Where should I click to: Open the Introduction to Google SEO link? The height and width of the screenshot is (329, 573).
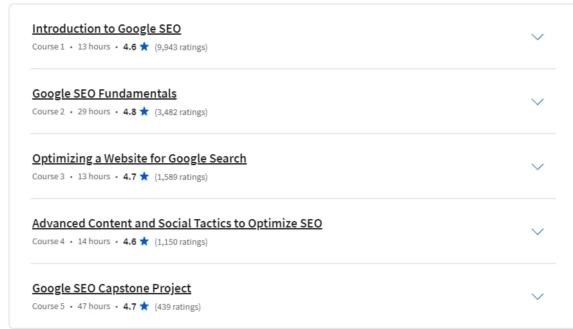tap(106, 29)
